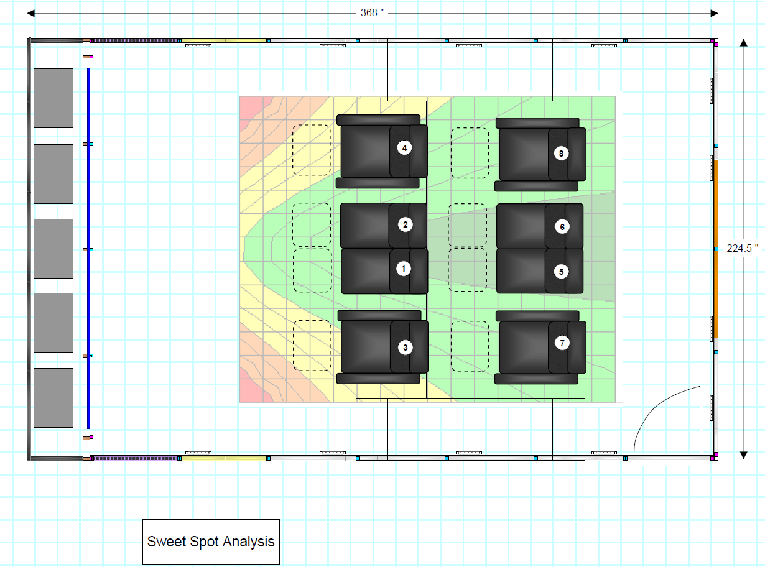Select the back row seat numbered 5
The height and width of the screenshot is (567, 765).
540,271
